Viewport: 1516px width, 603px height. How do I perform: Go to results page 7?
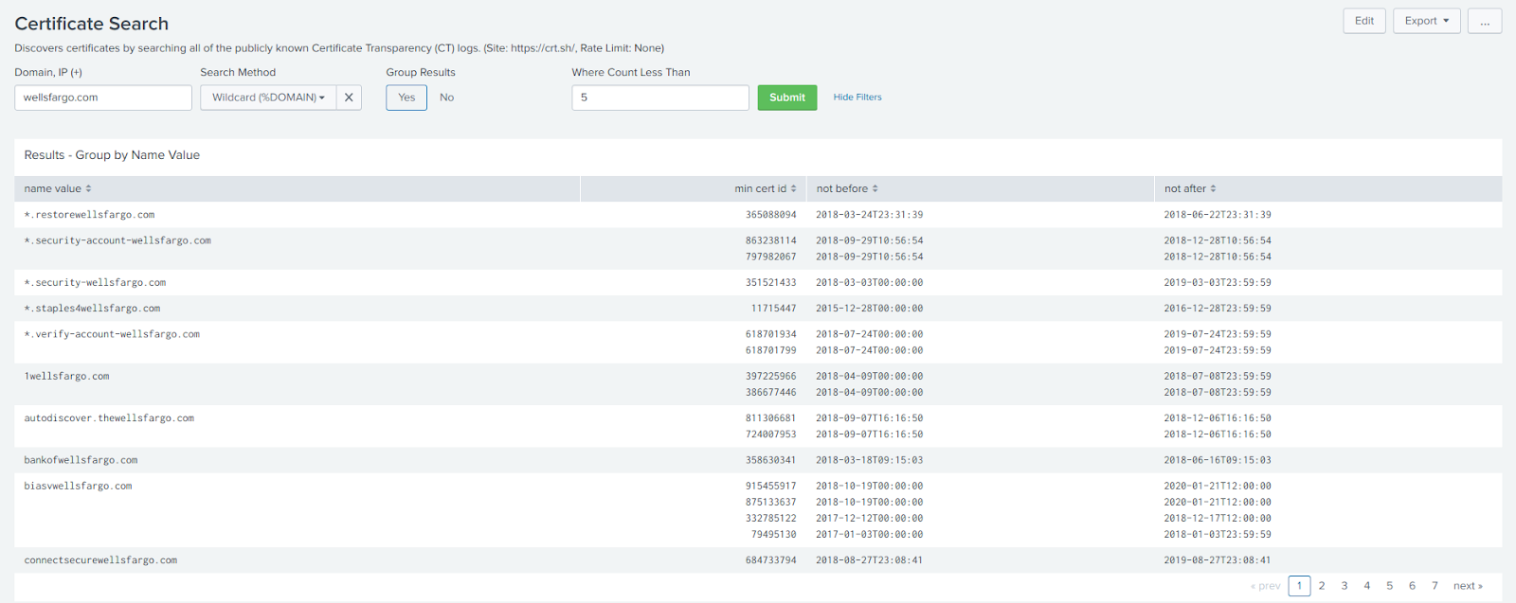tap(1435, 586)
